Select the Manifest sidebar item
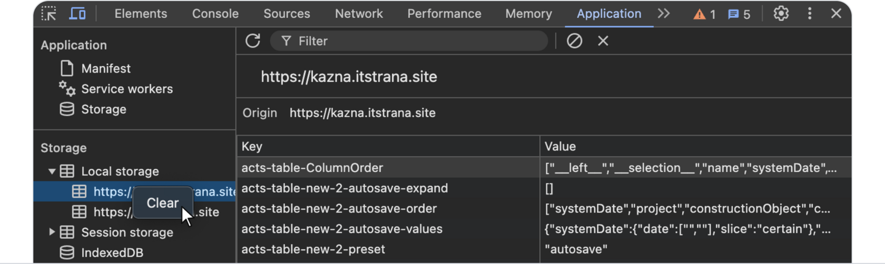The image size is (885, 264). [x=105, y=68]
